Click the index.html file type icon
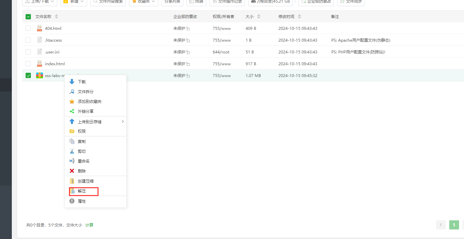The height and width of the screenshot is (239, 464). (x=39, y=64)
